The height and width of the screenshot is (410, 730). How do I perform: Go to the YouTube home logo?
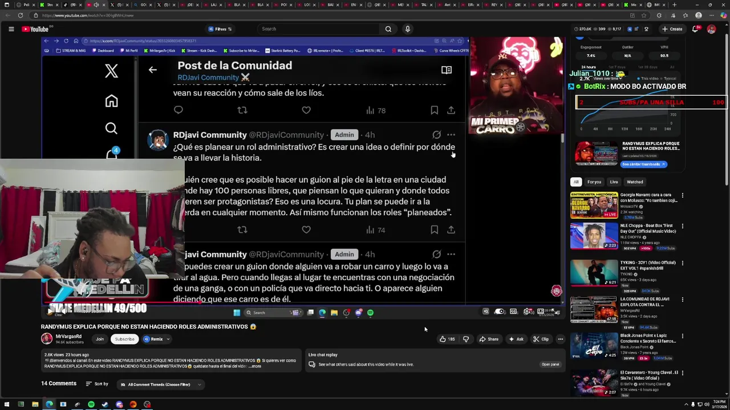tap(35, 29)
